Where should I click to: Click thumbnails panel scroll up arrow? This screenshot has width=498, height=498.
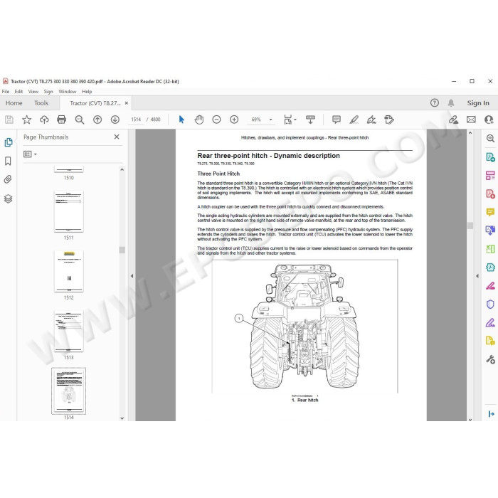pos(122,170)
